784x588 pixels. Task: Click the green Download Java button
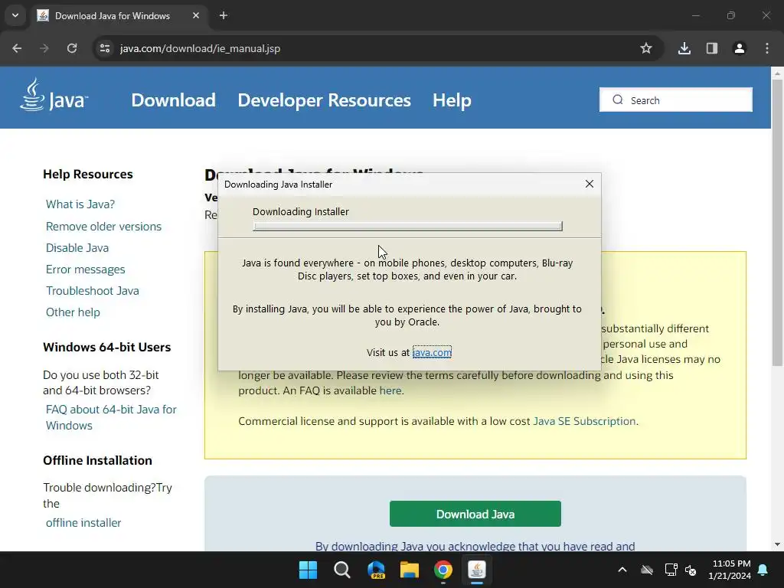point(475,514)
